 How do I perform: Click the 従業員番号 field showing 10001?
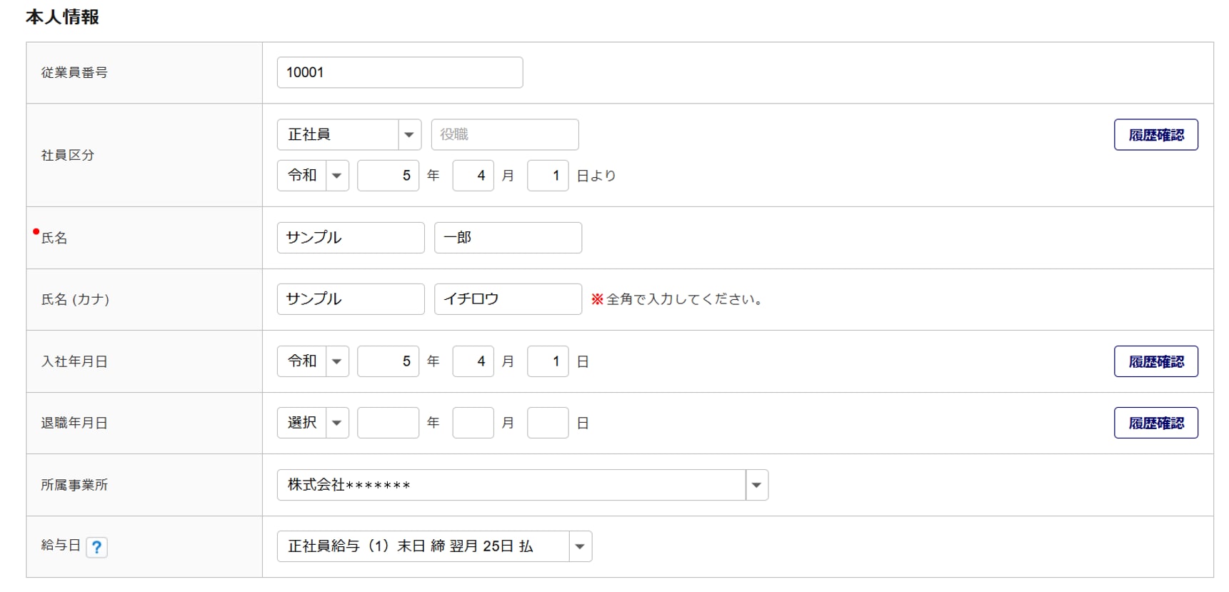click(399, 72)
